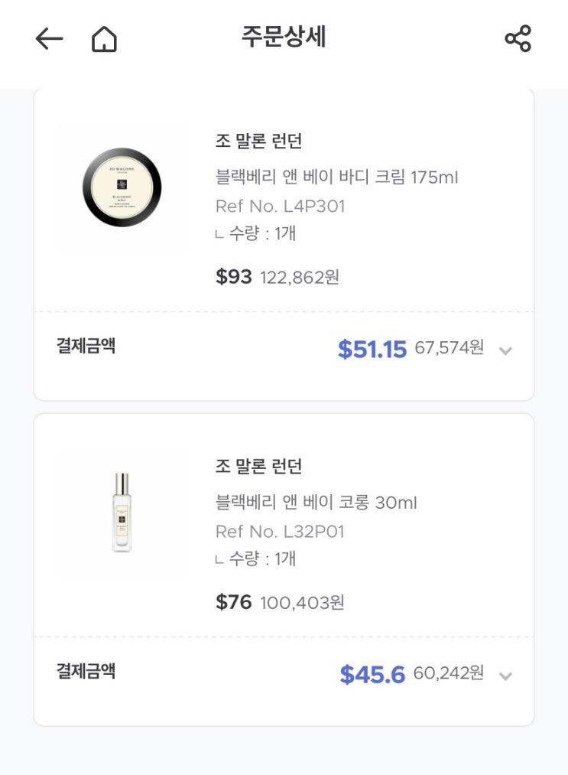Open body cream product thumbnail
Screen dimensions: 568x775
(x=122, y=187)
